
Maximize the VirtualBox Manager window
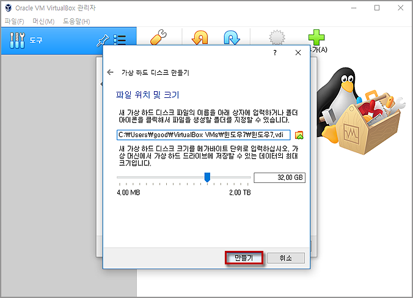377,8
